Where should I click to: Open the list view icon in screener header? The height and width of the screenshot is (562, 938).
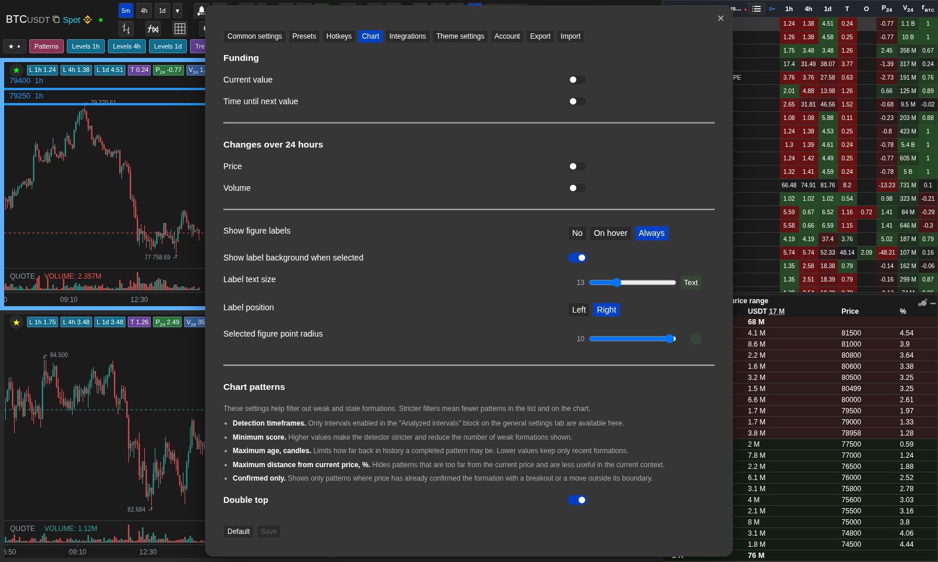tap(757, 9)
